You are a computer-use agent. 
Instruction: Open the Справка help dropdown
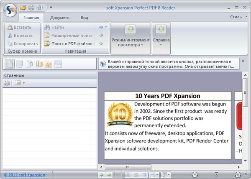tap(161, 38)
